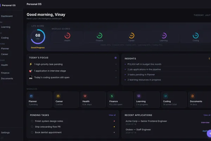211x141 pixels.
Task: Select the Health heart module icon
Action: [x=85, y=96]
